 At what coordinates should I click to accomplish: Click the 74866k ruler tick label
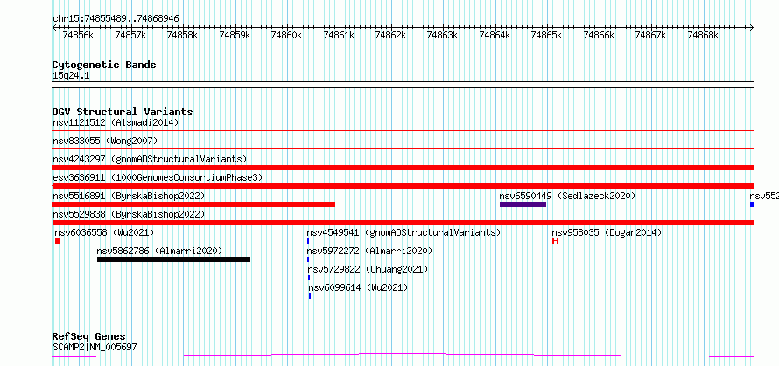point(599,35)
